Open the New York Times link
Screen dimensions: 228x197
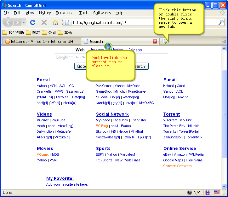pos(128,160)
